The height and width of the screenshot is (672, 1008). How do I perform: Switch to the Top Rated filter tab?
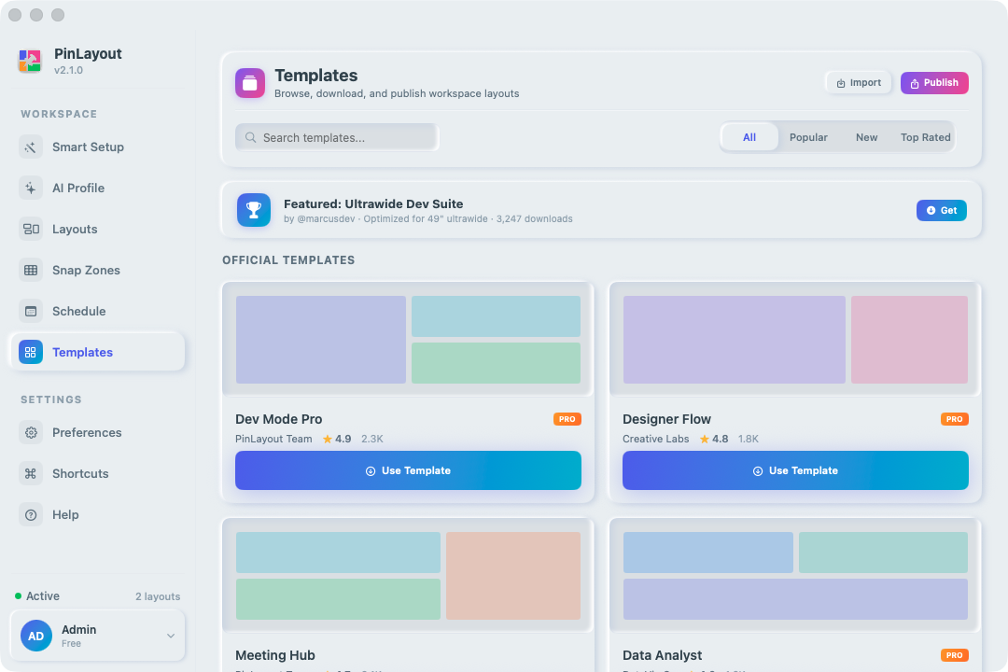[925, 137]
